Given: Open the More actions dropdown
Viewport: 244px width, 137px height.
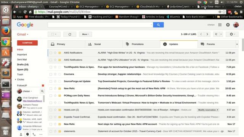Looking at the screenshot, I should (85, 34).
